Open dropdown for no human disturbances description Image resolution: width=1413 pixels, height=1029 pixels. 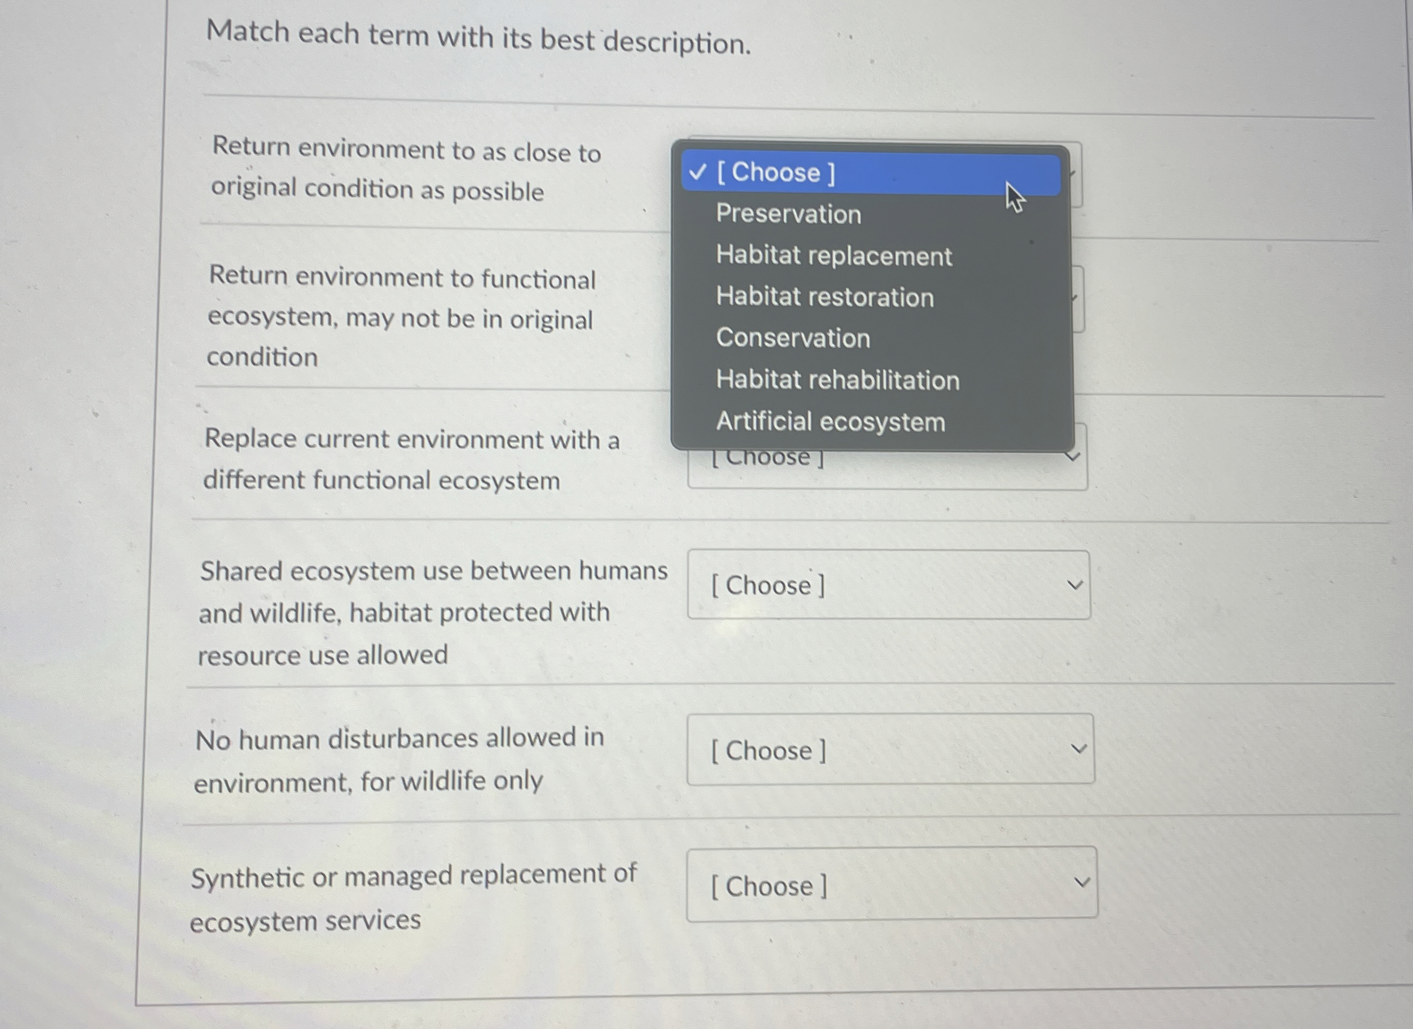click(890, 749)
